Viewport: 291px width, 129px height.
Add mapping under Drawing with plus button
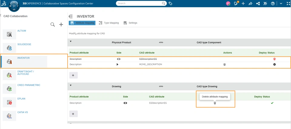[73, 114]
